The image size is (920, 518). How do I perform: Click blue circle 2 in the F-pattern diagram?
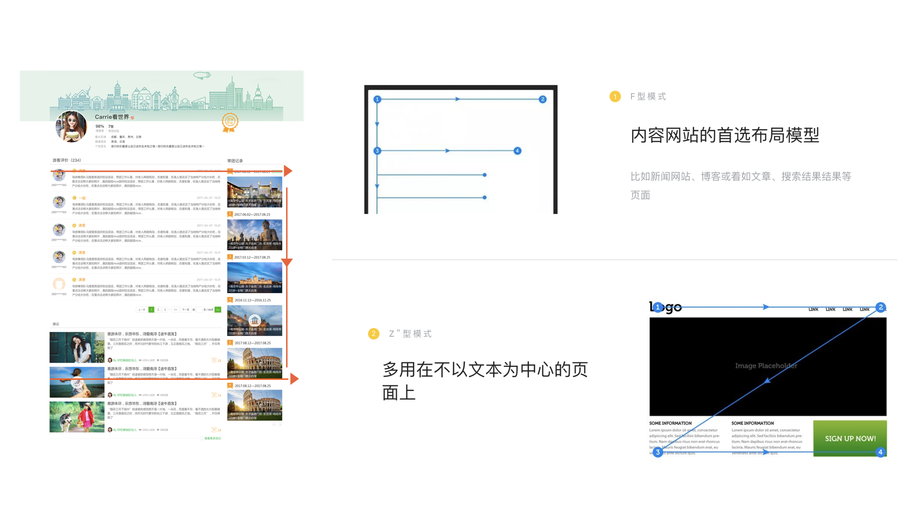542,99
